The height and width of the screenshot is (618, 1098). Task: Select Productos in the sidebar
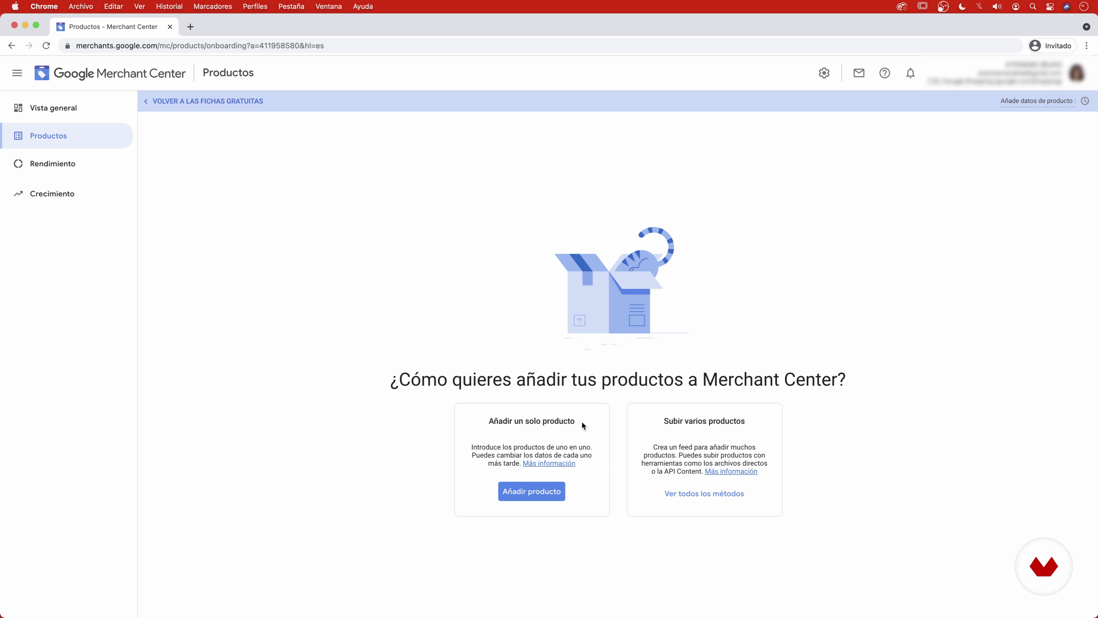[67, 136]
